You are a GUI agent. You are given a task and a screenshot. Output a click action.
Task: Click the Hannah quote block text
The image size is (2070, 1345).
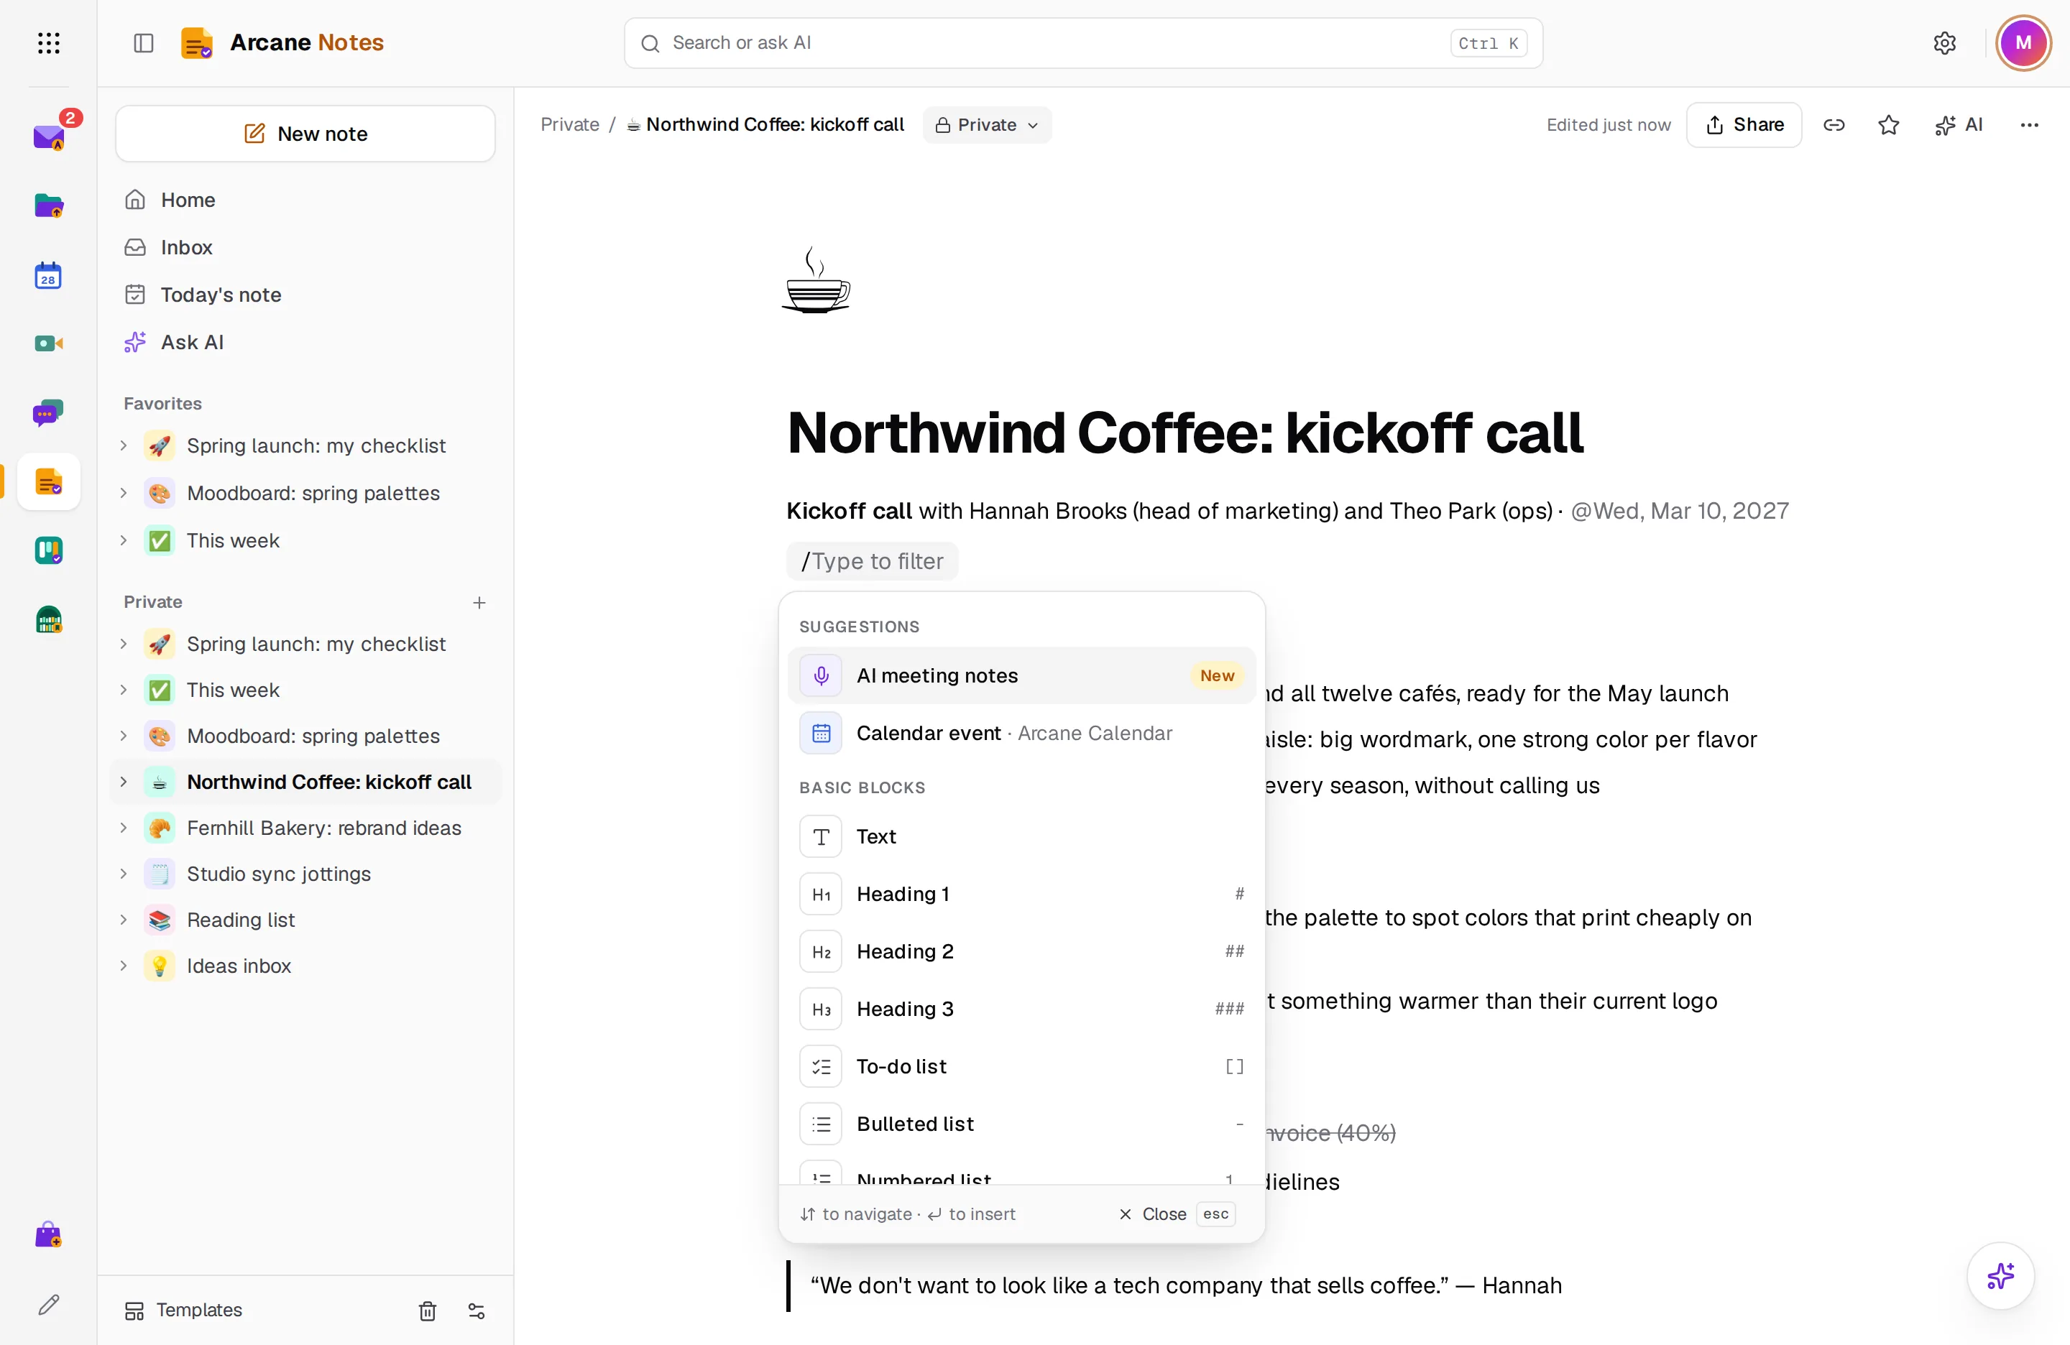click(1185, 1286)
